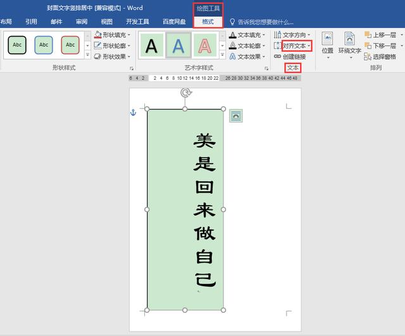Screen dimensions: 405x336
Task: Apply the blue A WordArt style
Action: tap(178, 46)
